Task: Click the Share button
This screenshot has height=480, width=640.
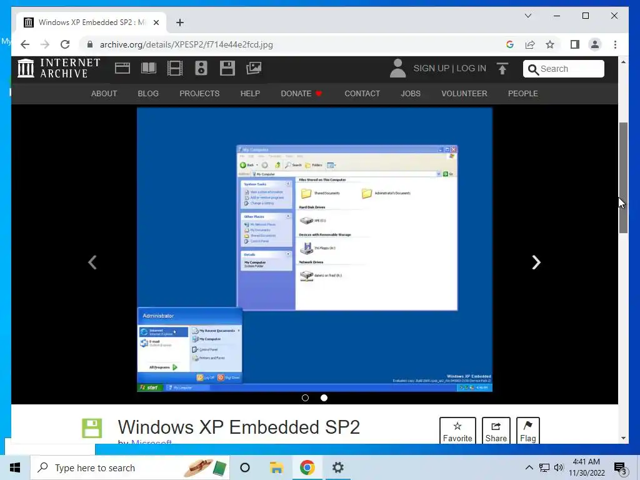Action: point(496,431)
